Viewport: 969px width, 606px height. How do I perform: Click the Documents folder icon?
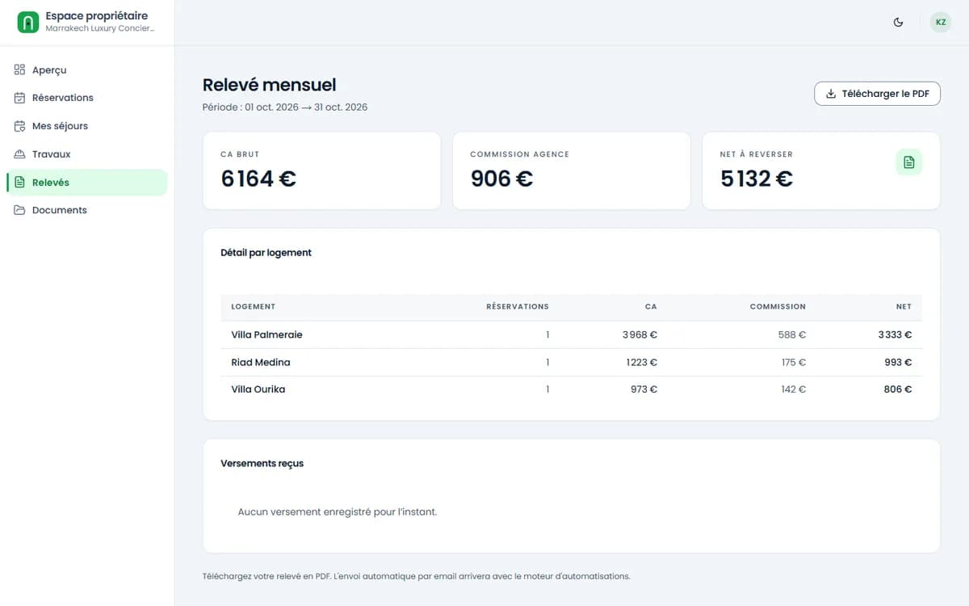pos(20,210)
